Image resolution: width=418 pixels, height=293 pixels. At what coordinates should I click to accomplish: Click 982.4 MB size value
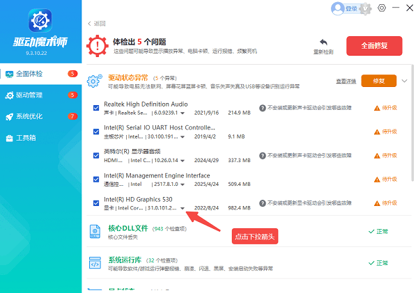[239, 208]
